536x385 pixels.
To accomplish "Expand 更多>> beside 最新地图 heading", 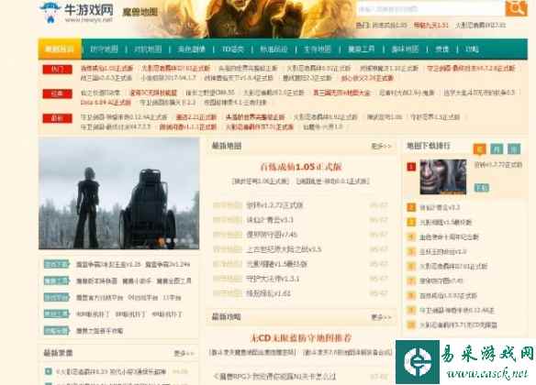I will click(381, 146).
